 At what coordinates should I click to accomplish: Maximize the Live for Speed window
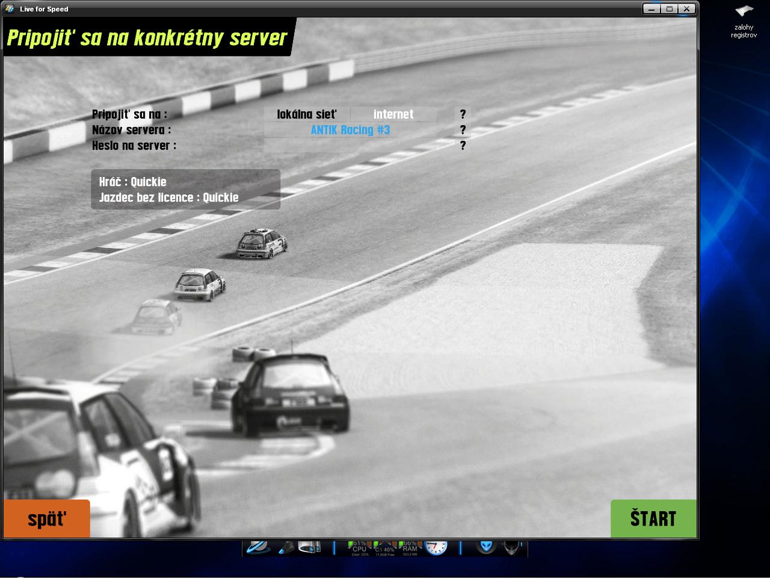670,8
